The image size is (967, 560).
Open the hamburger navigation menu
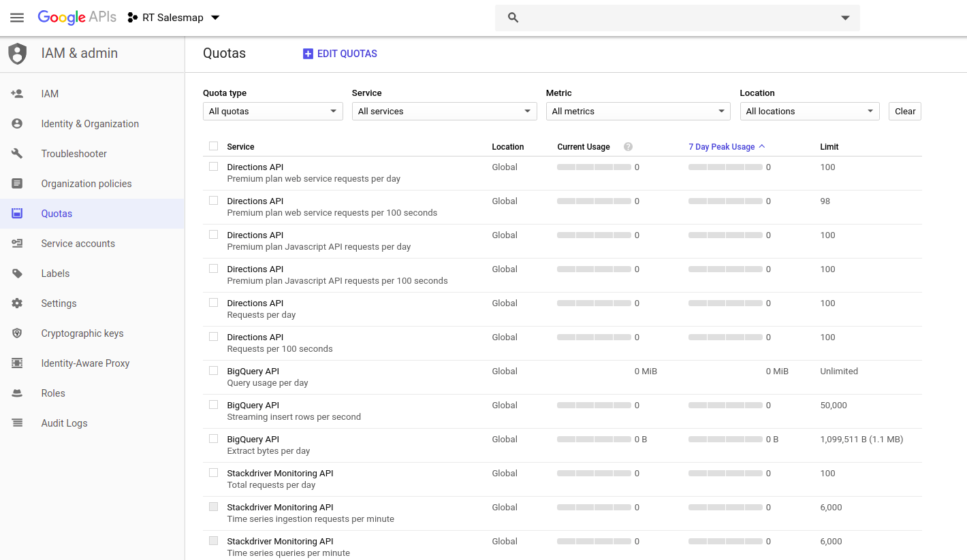pos(17,18)
